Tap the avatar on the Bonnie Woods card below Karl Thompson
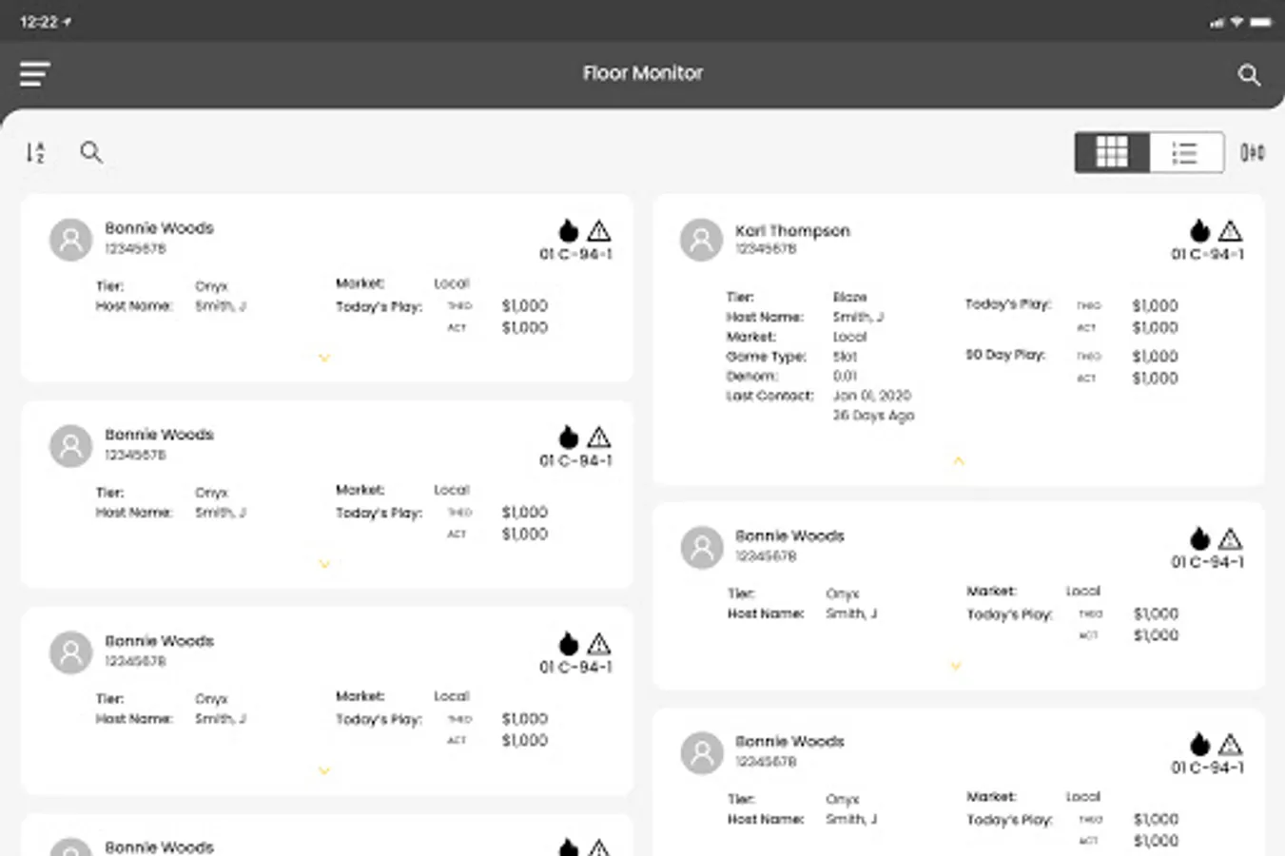The height and width of the screenshot is (856, 1285). (x=702, y=548)
